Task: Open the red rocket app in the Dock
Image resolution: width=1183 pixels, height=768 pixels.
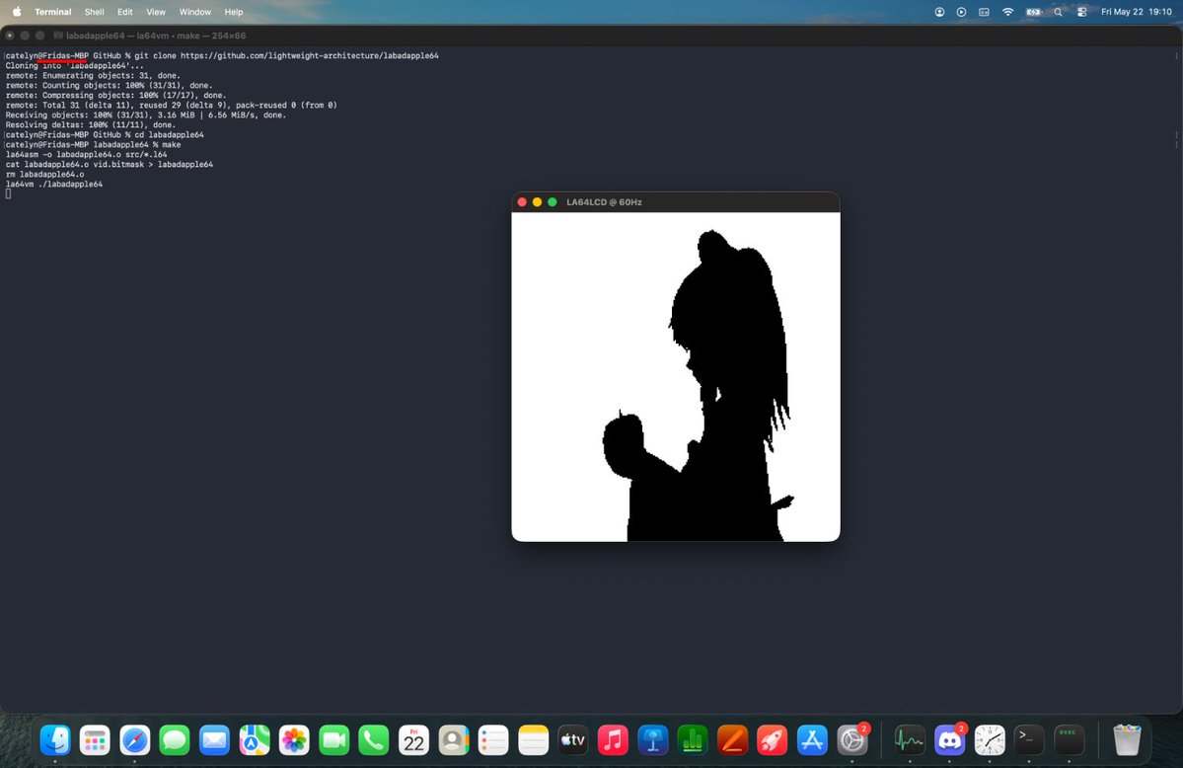Action: coord(772,740)
